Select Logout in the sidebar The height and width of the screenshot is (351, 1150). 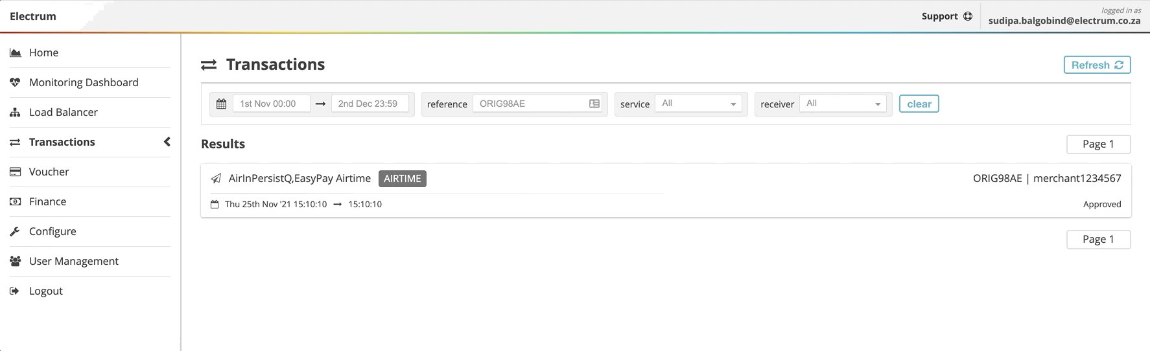(x=45, y=291)
